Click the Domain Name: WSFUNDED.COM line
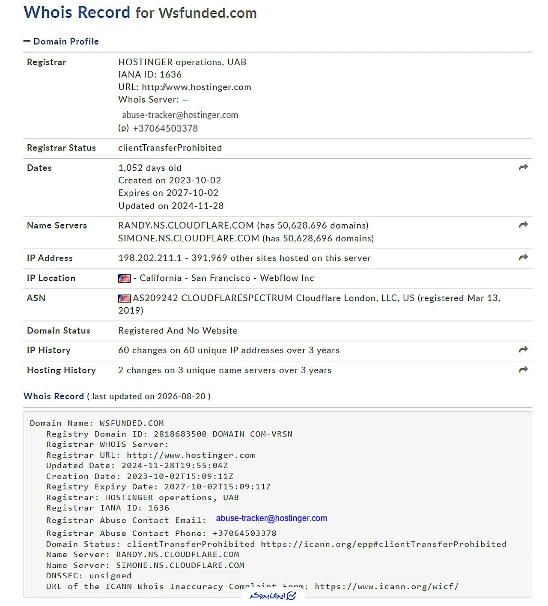Image resolution: width=548 pixels, height=606 pixels. 97,423
